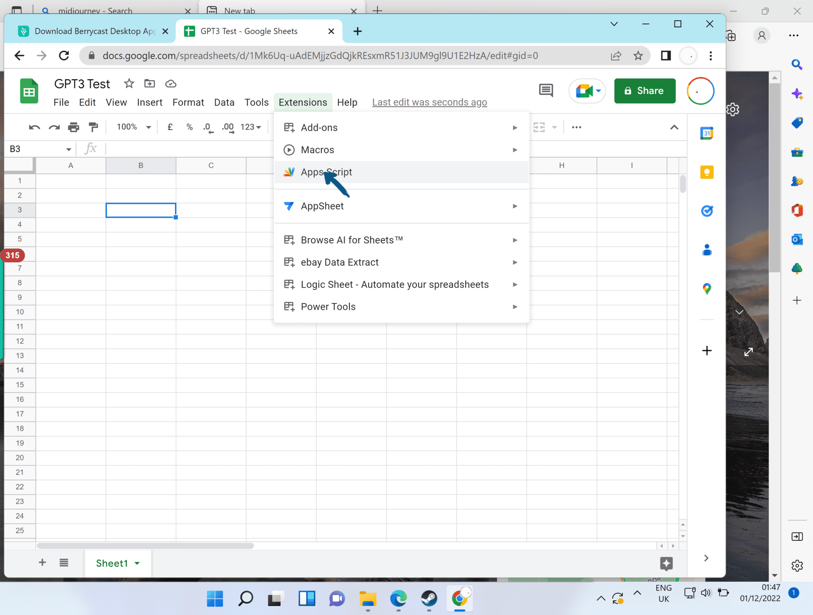Viewport: 813px width, 615px height.
Task: Click the Print icon
Action: (x=73, y=127)
